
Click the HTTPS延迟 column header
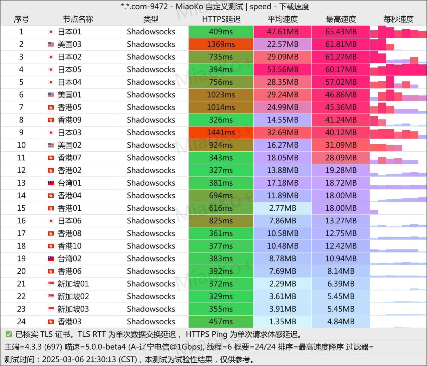pyautogui.click(x=221, y=19)
